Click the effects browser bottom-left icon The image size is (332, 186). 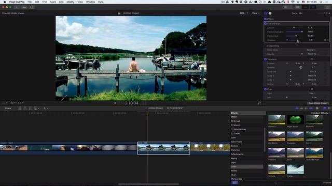tap(234, 182)
